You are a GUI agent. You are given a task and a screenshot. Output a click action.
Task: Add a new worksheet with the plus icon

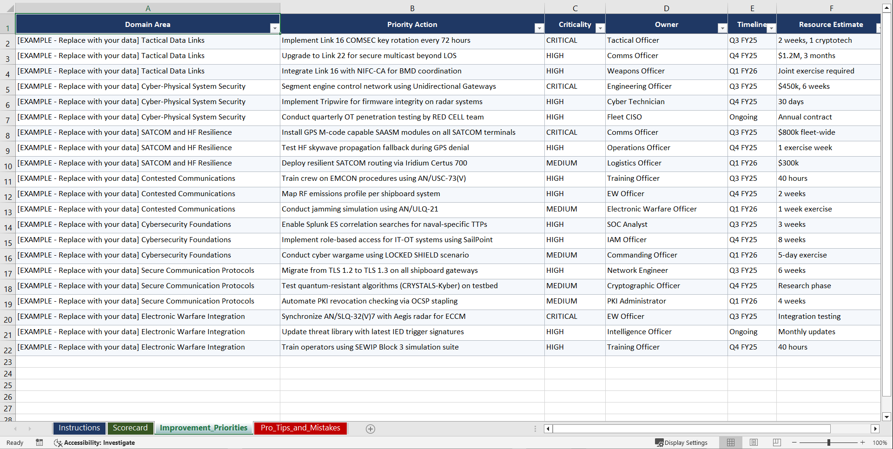(x=370, y=429)
